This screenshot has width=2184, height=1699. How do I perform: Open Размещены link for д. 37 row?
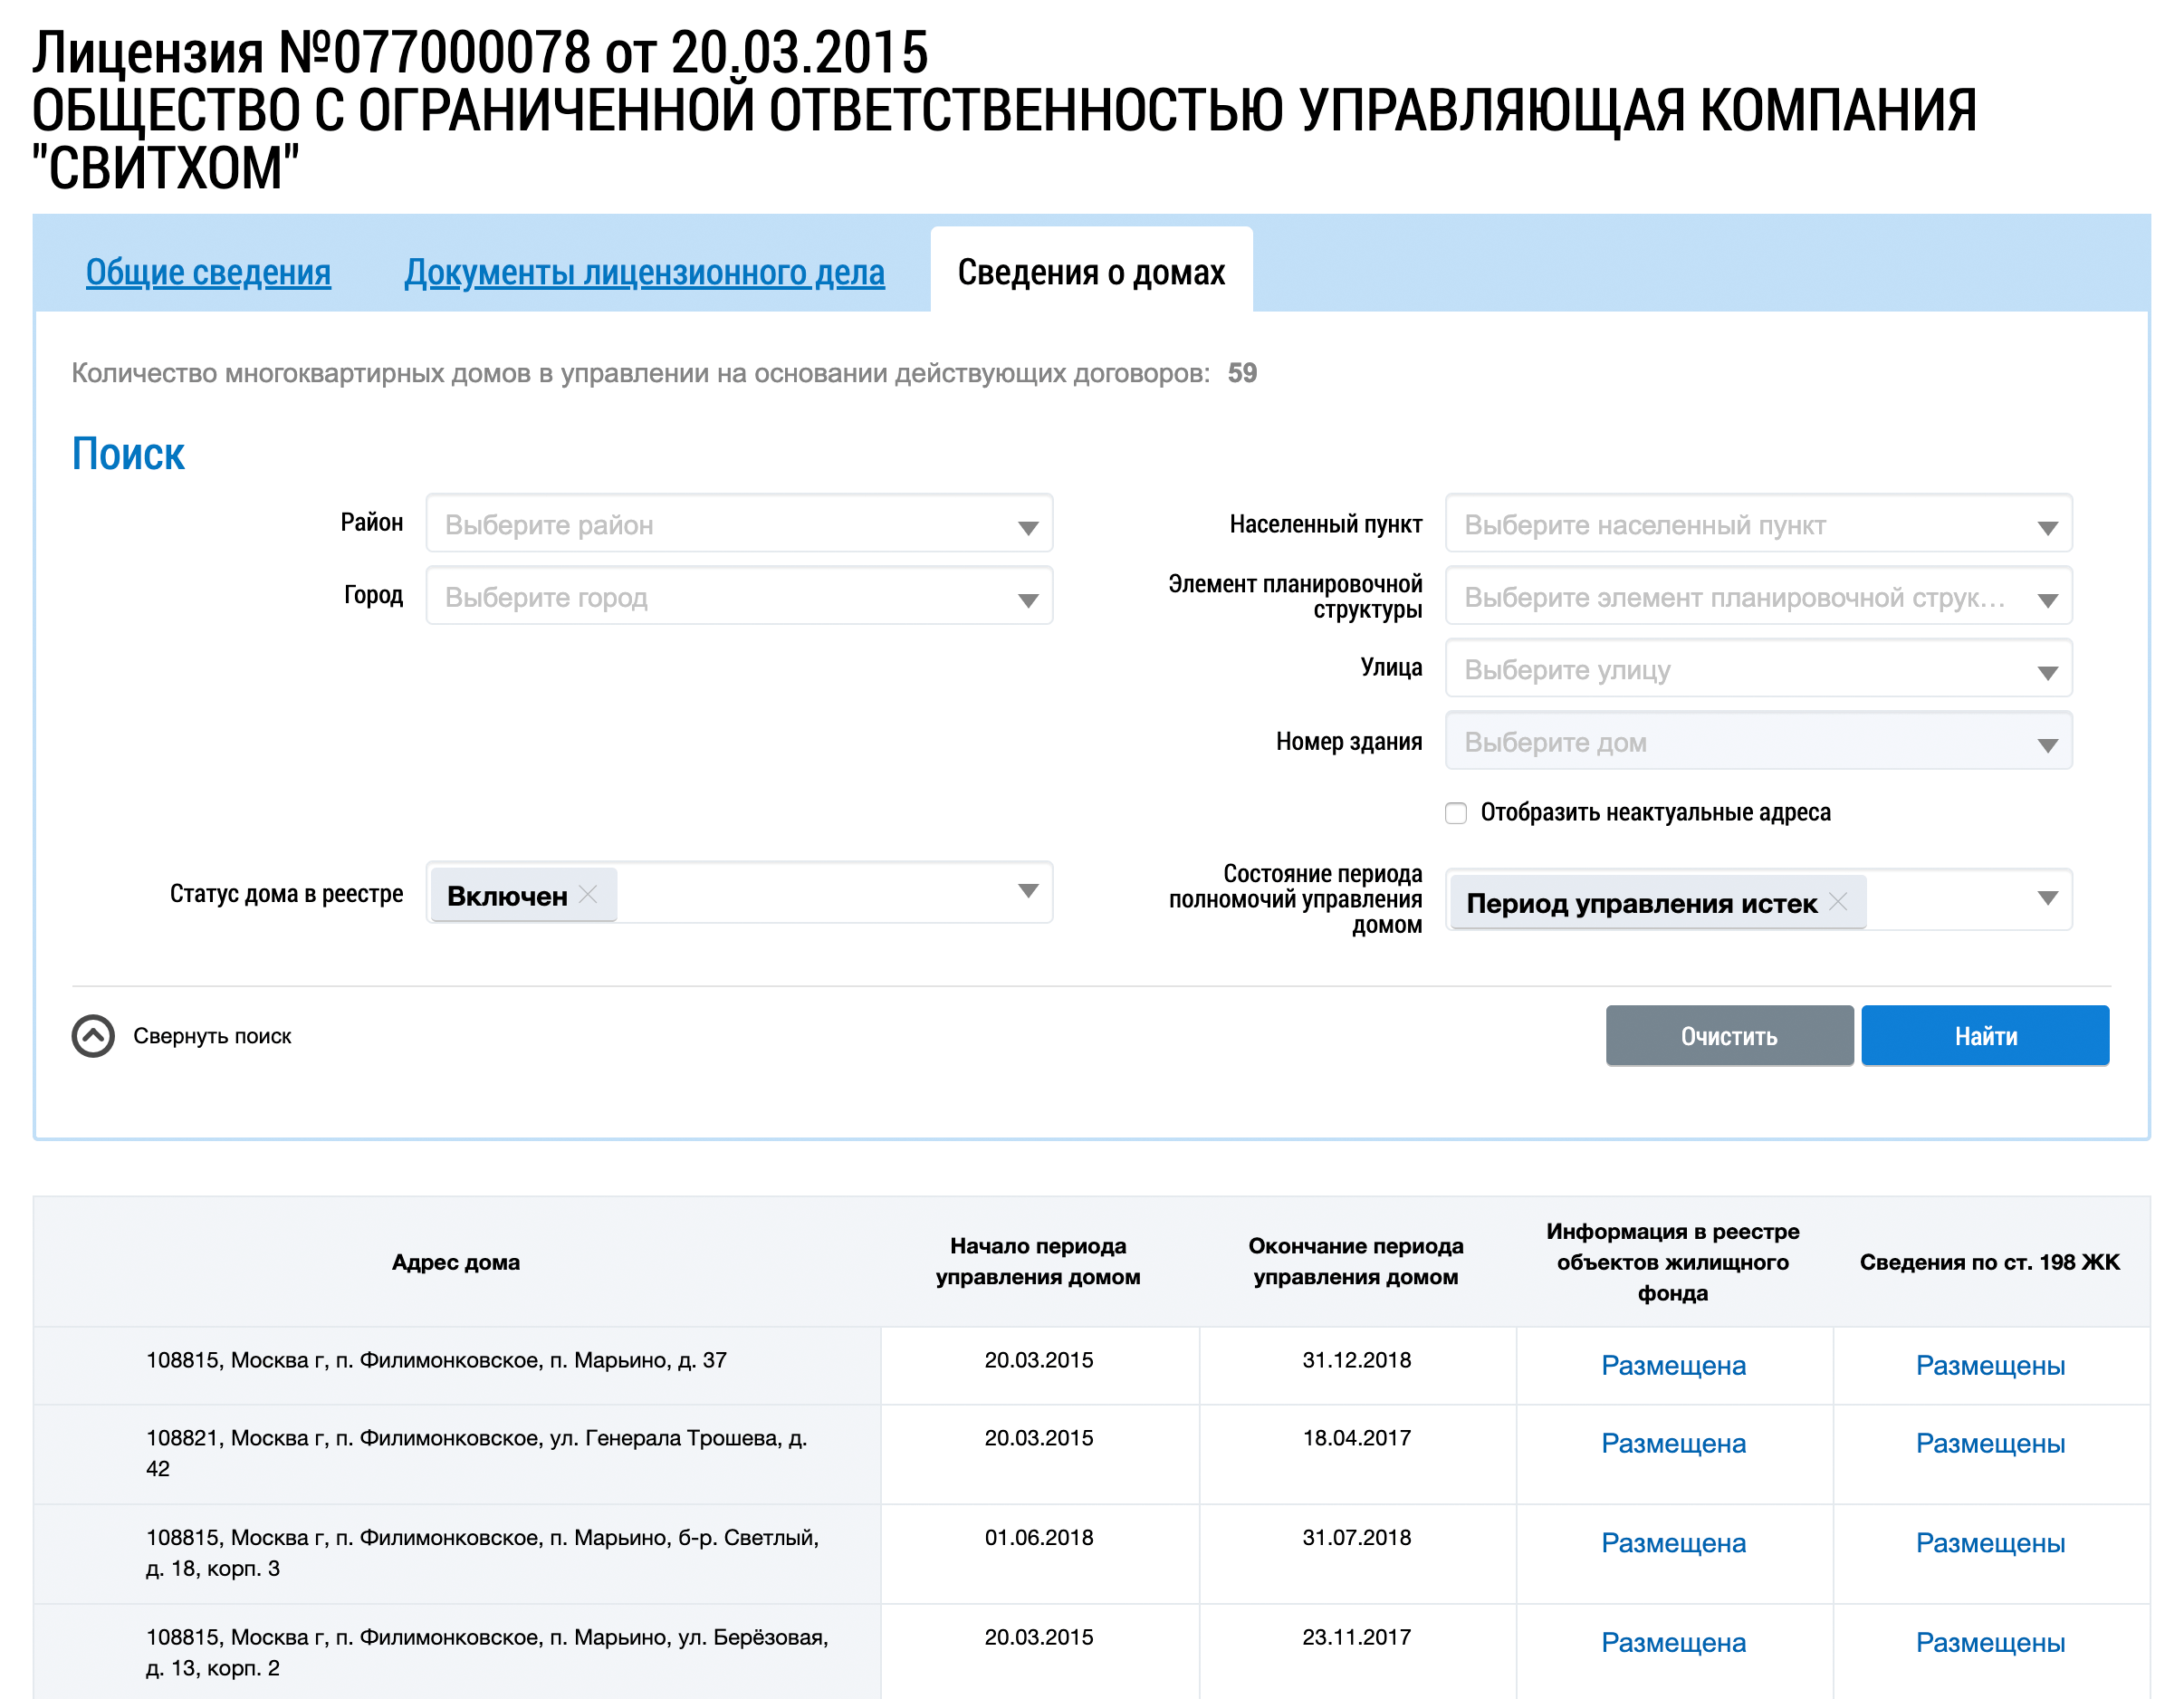click(x=1990, y=1365)
